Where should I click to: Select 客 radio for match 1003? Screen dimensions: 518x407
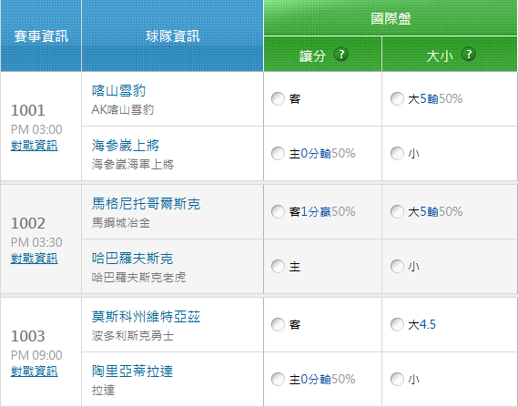pos(278,325)
